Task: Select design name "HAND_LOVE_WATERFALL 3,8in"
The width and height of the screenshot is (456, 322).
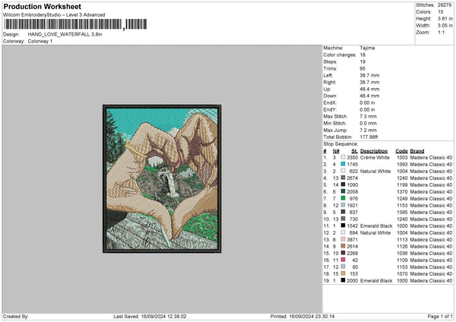Action: pos(65,34)
